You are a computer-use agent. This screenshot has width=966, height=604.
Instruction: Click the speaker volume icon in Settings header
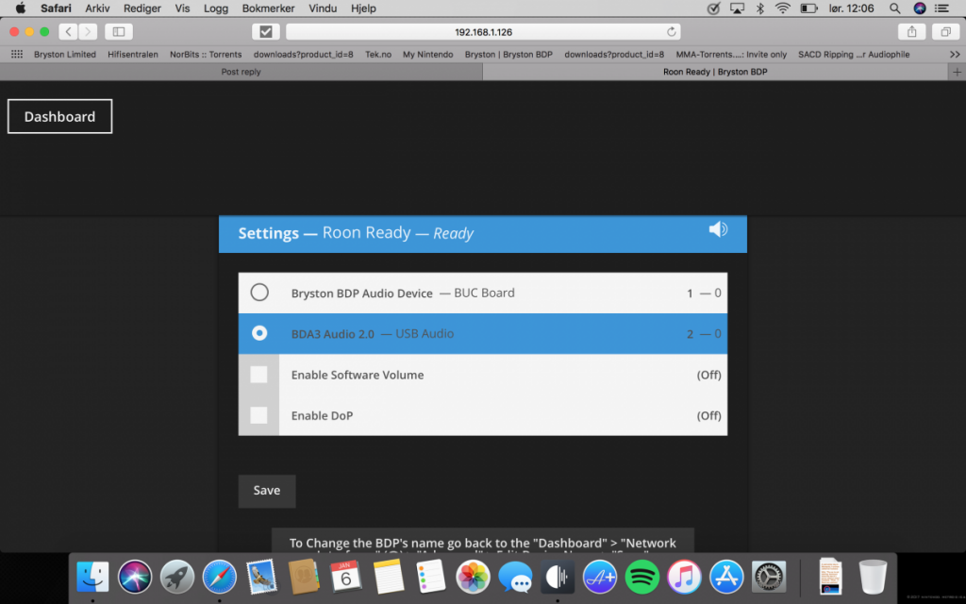click(718, 229)
